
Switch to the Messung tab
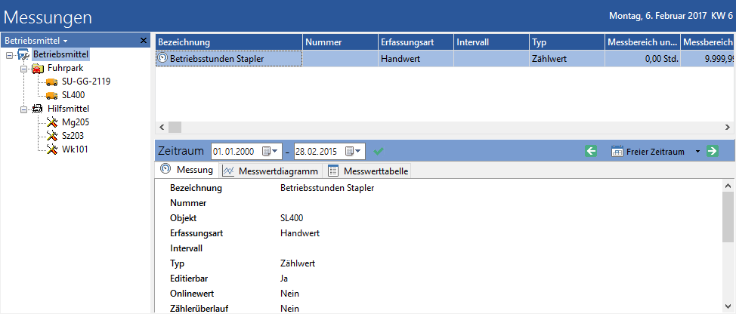coord(187,170)
